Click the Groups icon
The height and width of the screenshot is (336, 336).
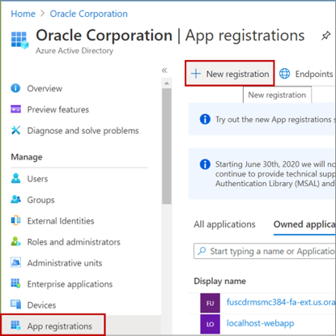tap(15, 199)
